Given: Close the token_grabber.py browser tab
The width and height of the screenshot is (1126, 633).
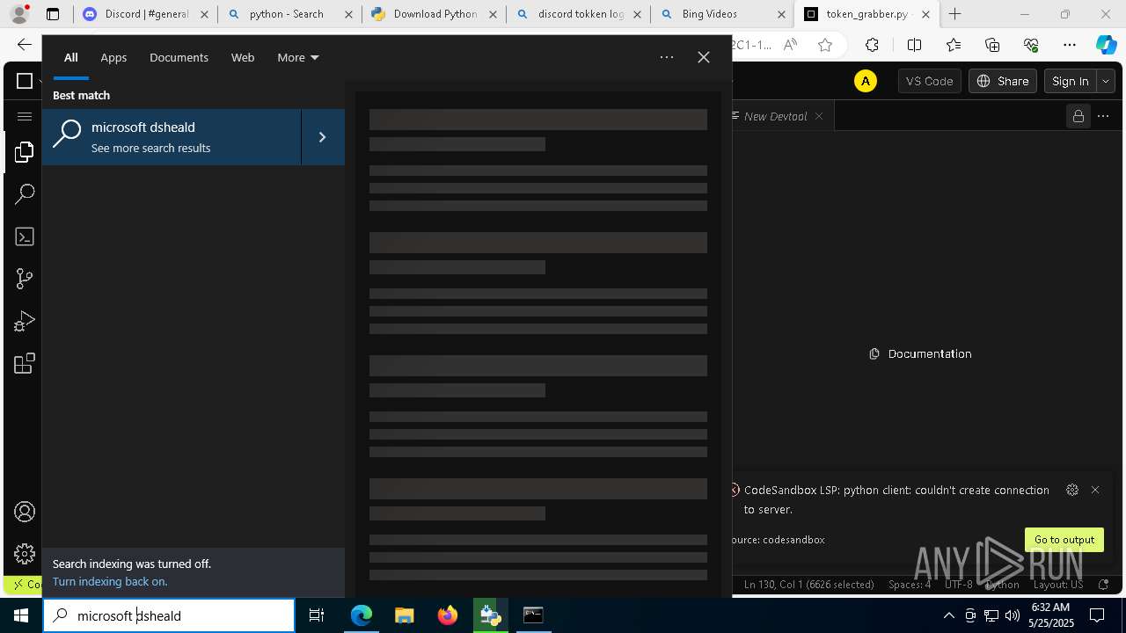Looking at the screenshot, I should coord(925,14).
